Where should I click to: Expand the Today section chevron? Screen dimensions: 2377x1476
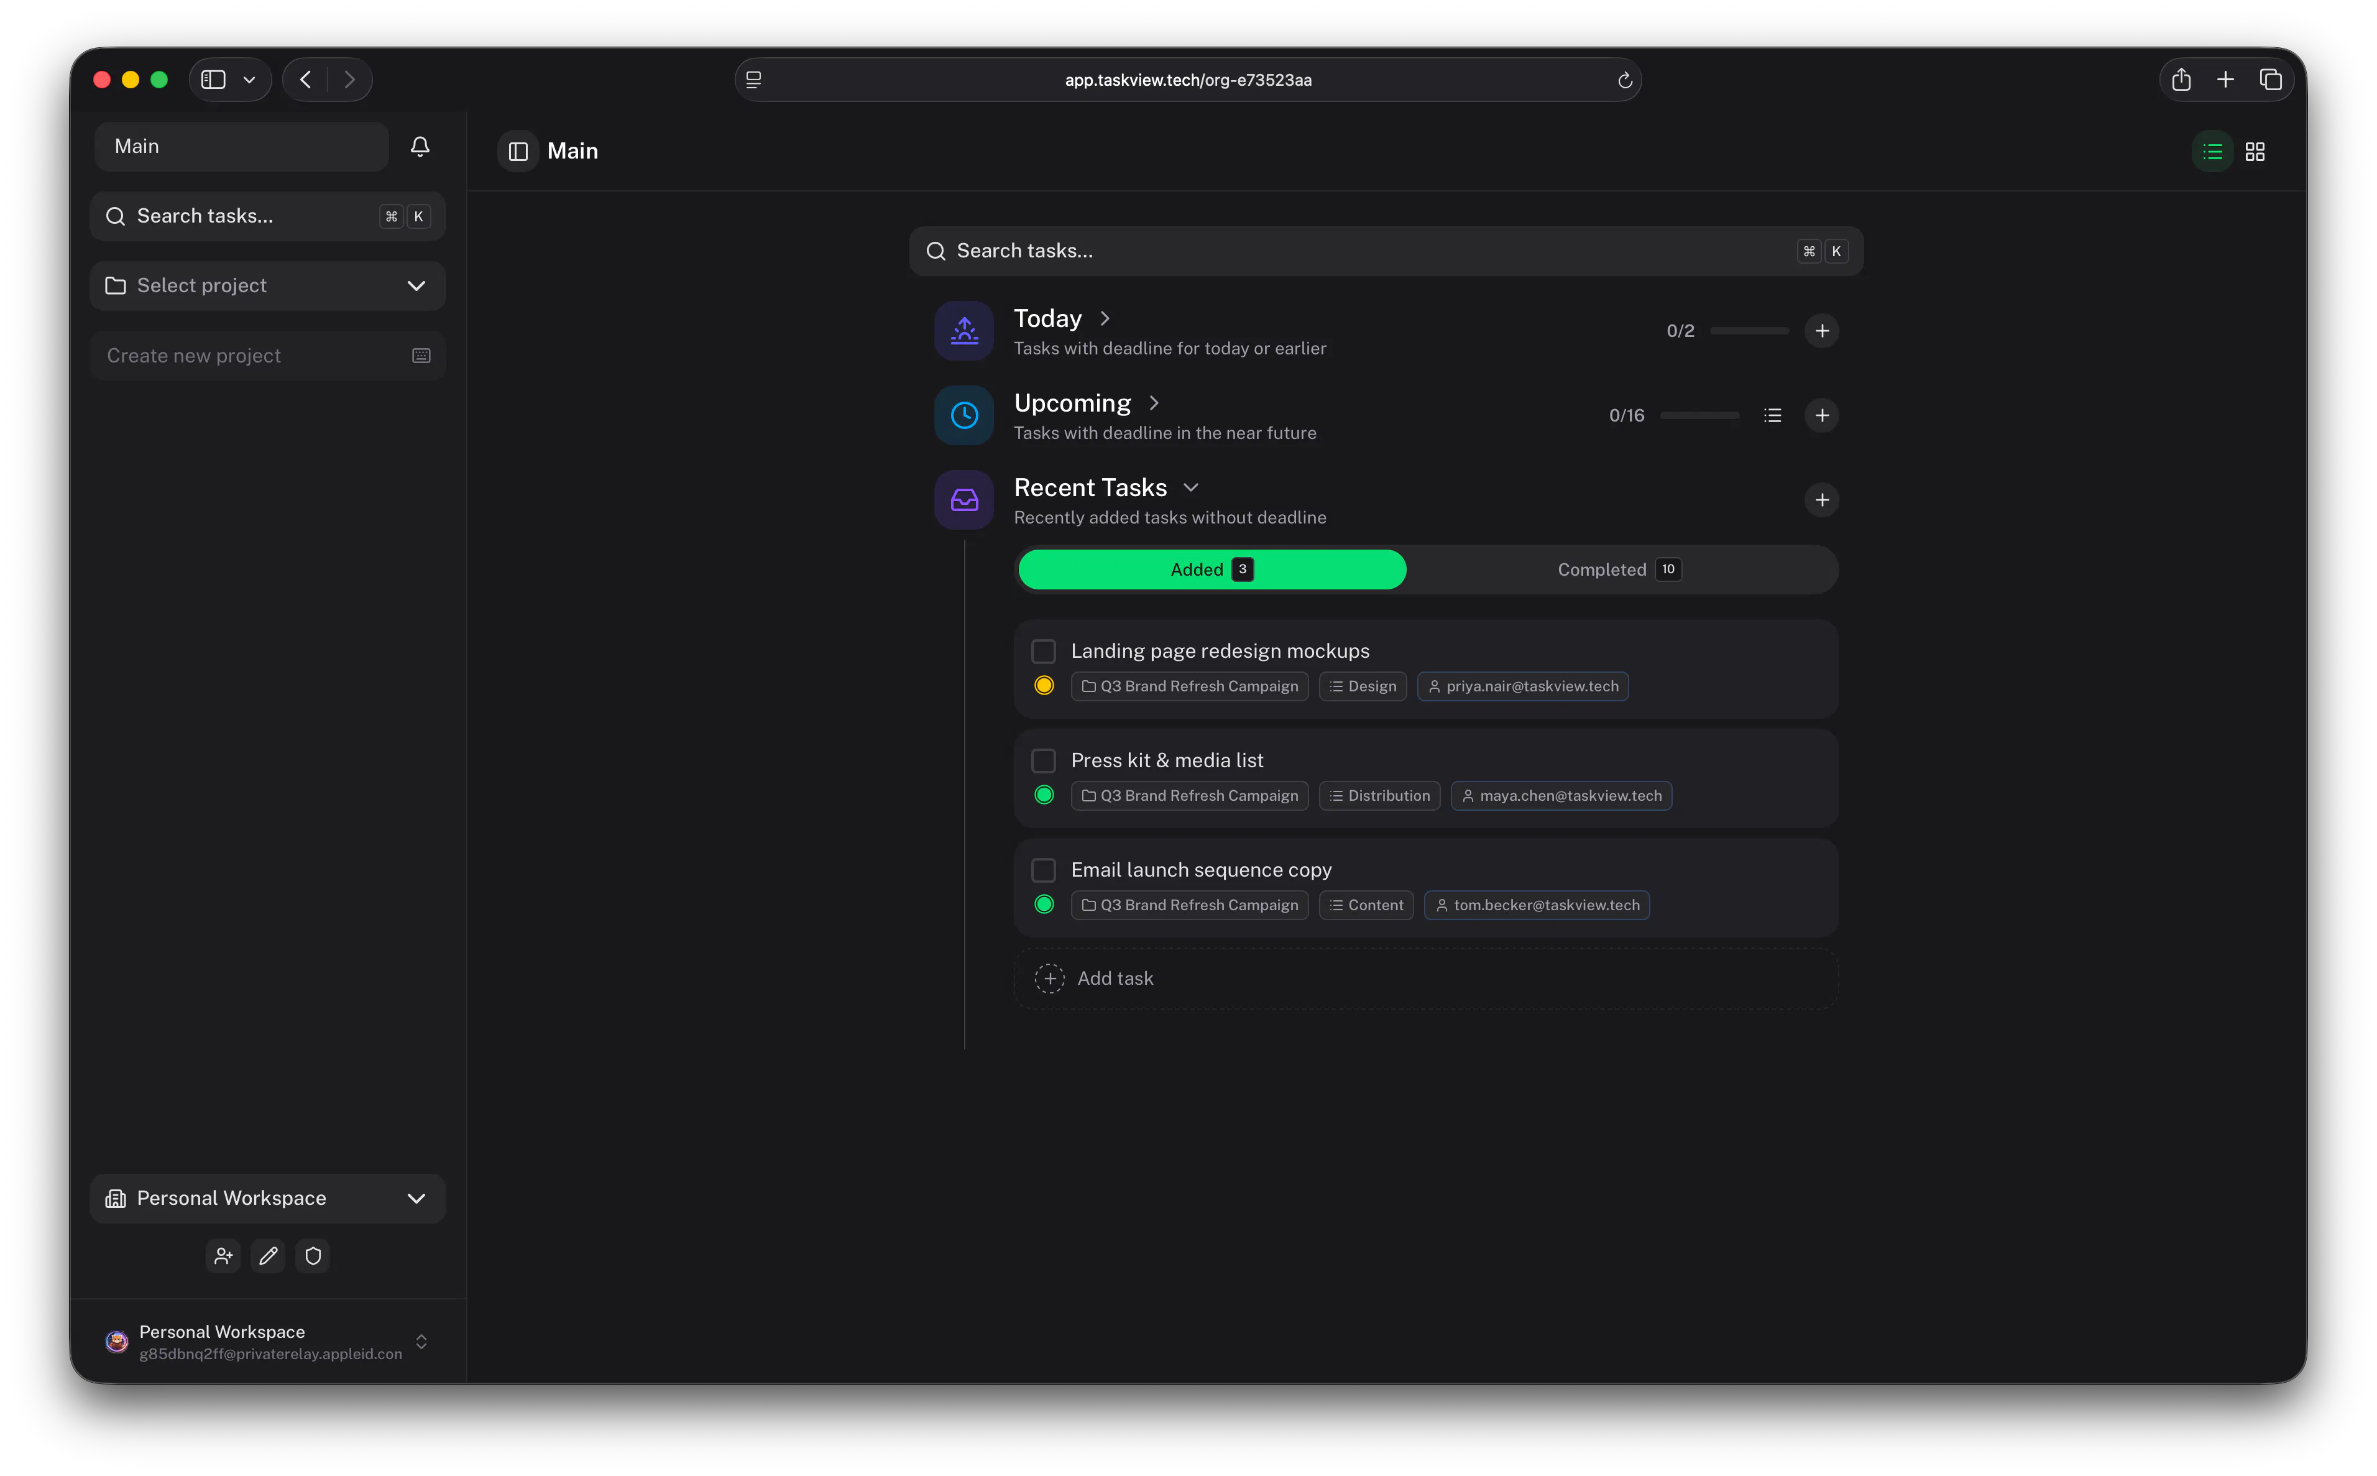(1105, 318)
